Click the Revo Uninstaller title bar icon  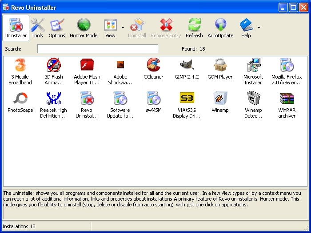[6, 7]
